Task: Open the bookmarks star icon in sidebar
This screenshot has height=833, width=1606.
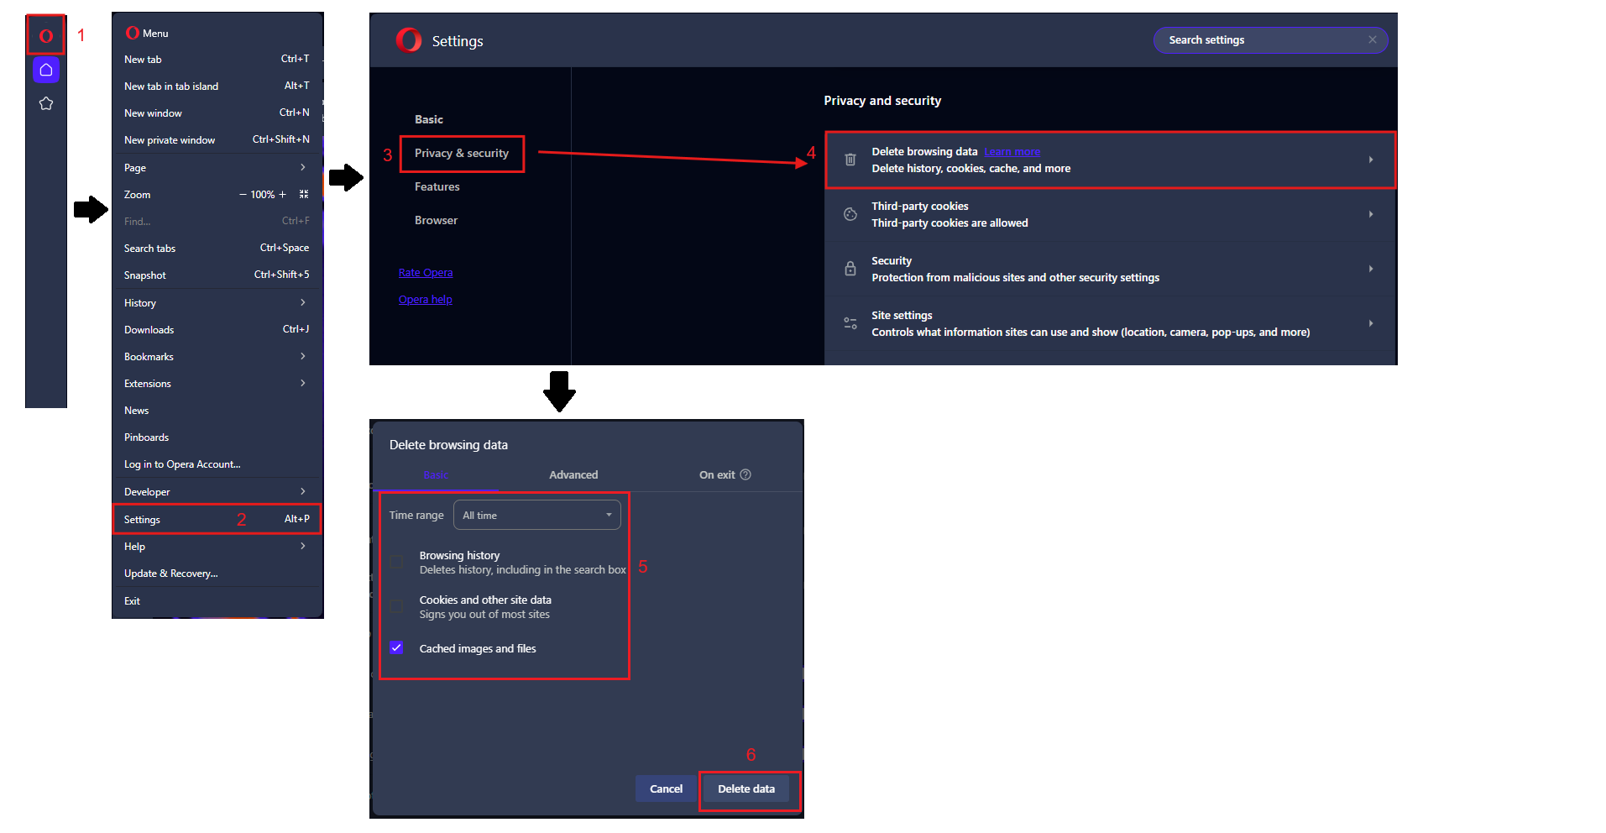Action: [x=46, y=103]
